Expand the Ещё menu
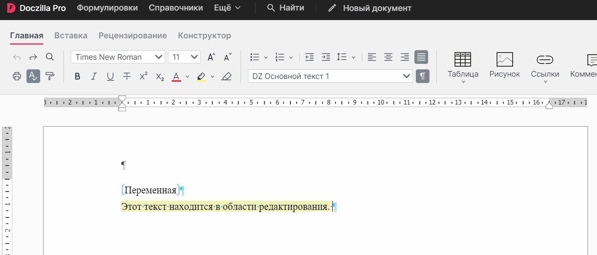This screenshot has width=597, height=255. [x=227, y=8]
